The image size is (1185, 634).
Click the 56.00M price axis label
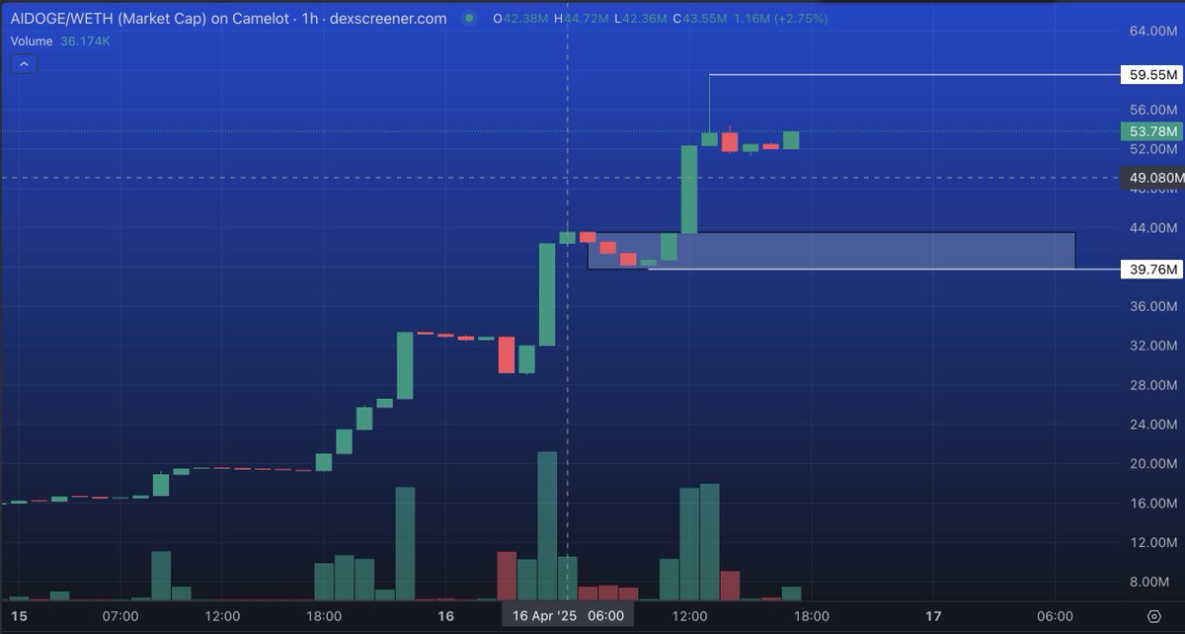point(1151,110)
